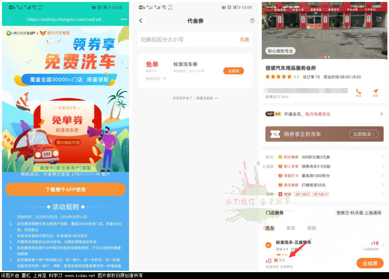Tap the 腾讯视频VIP logo
Viewport: 389px width, 279px height.
coord(21,33)
